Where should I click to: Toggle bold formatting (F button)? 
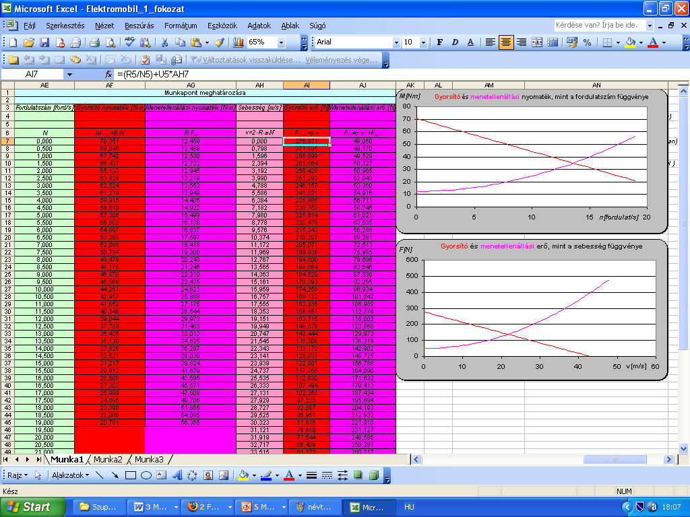439,42
